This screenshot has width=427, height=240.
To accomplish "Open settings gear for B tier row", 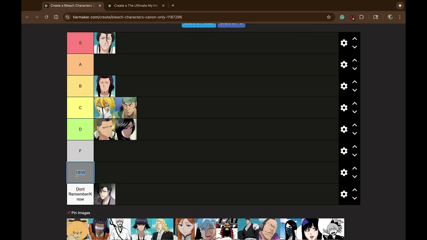I will [344, 86].
